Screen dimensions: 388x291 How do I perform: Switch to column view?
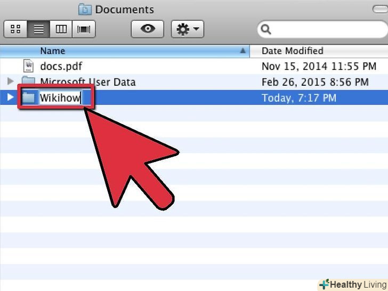(x=61, y=29)
